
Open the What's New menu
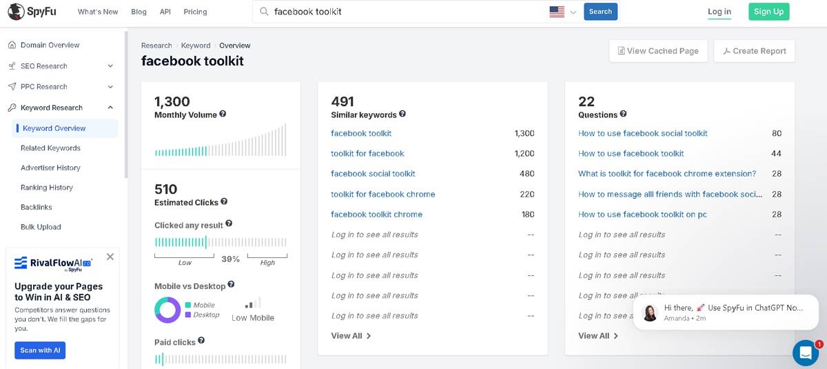tap(98, 12)
